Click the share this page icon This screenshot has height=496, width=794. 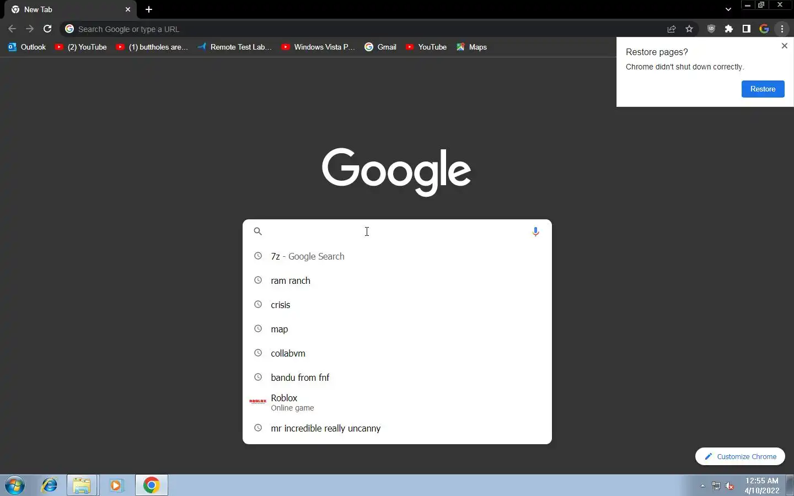tap(672, 29)
